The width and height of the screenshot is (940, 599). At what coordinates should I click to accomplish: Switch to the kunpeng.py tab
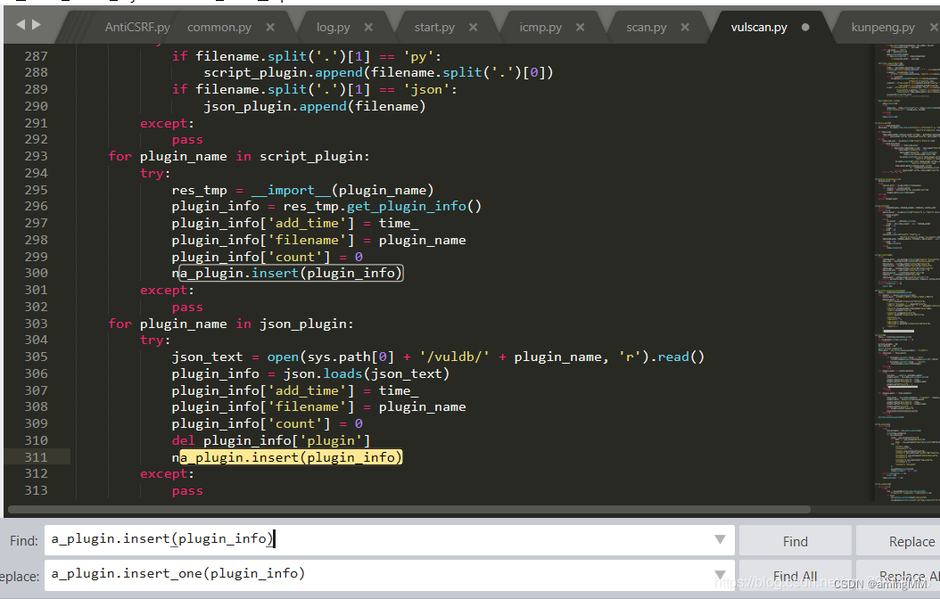point(883,28)
